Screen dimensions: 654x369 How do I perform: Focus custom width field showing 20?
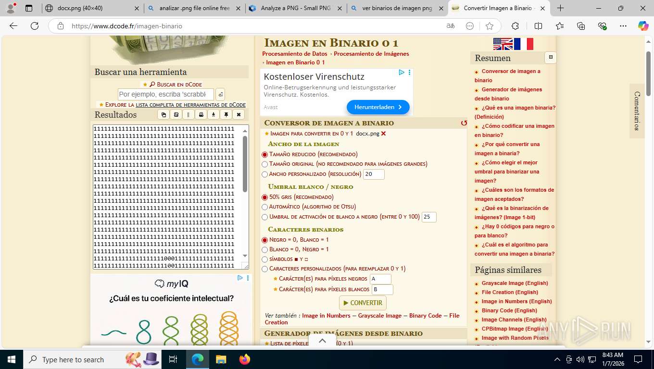pos(374,174)
